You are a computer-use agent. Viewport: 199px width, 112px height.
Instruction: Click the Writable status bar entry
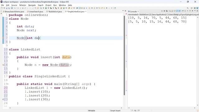click(x=92, y=111)
